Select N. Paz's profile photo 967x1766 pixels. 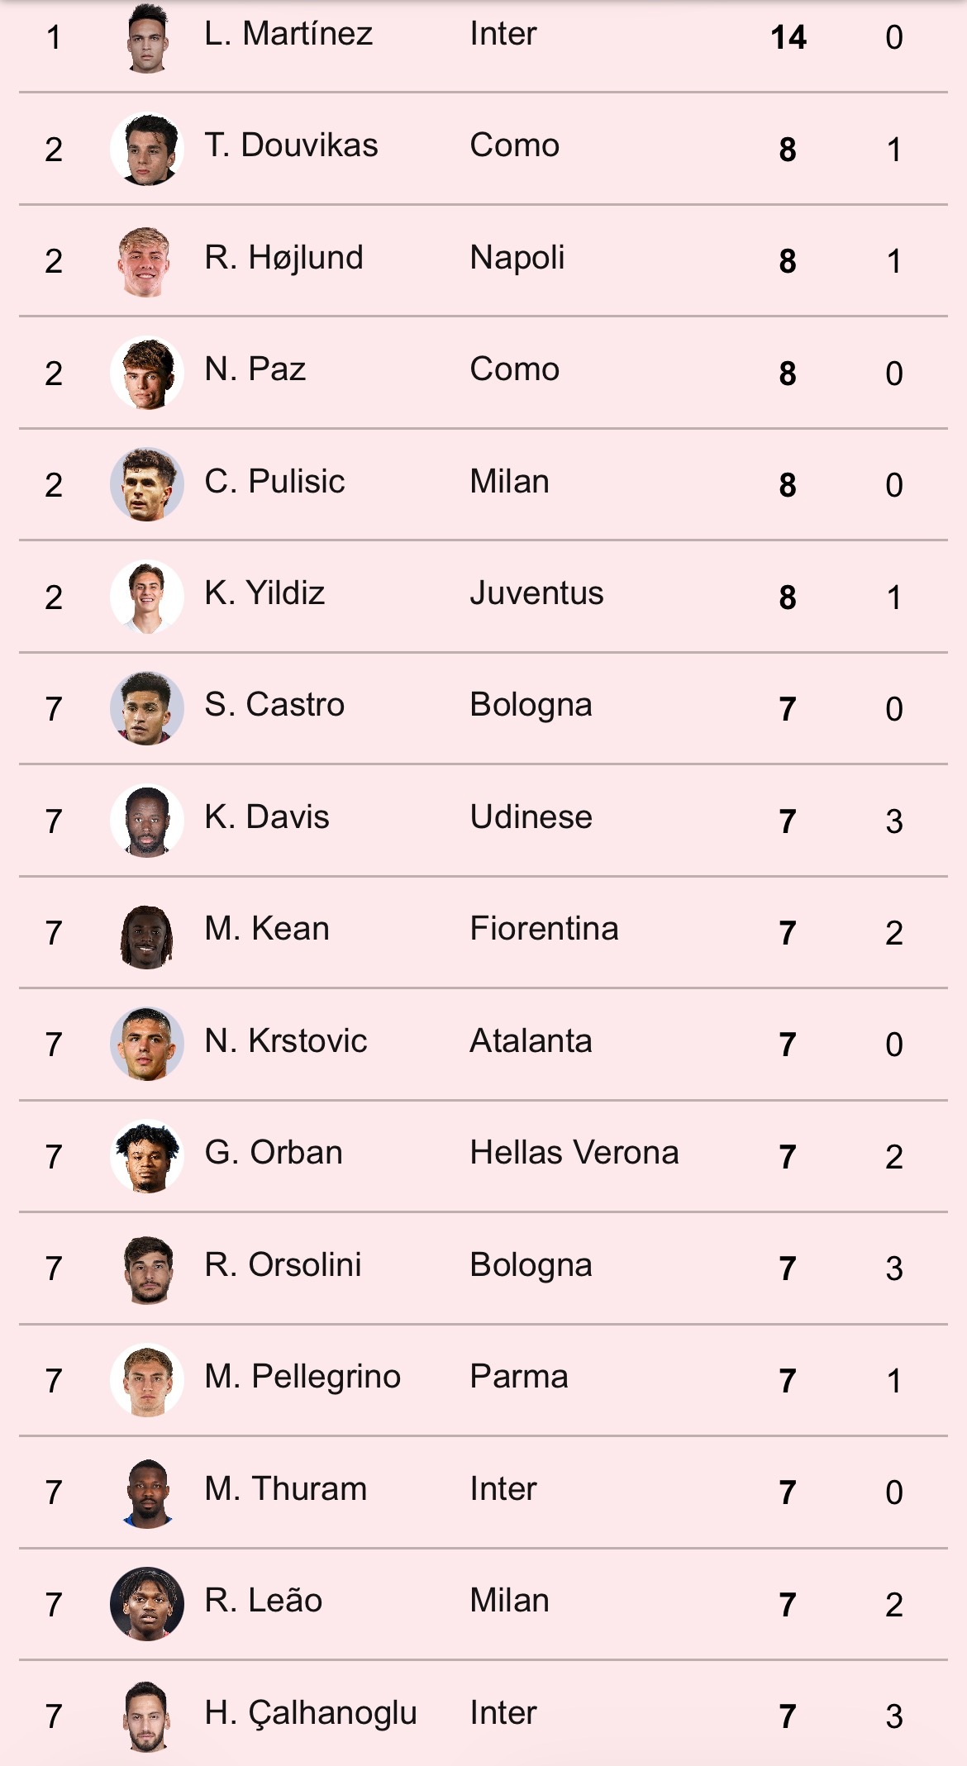[147, 374]
